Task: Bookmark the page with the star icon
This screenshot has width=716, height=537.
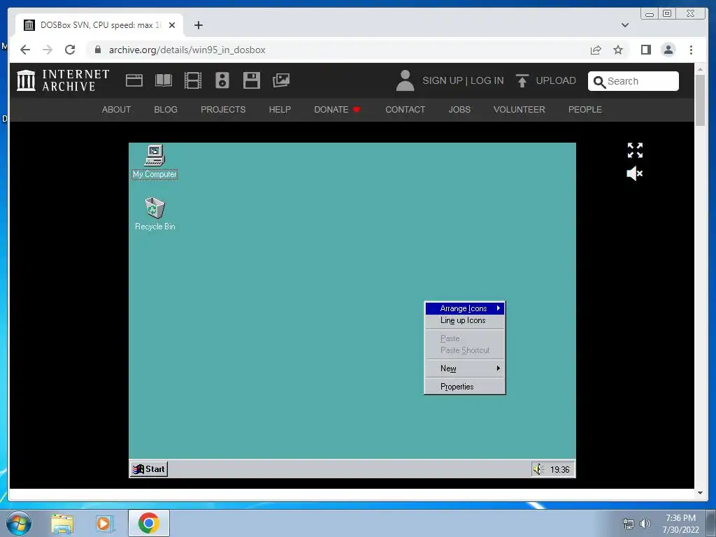Action: point(618,50)
